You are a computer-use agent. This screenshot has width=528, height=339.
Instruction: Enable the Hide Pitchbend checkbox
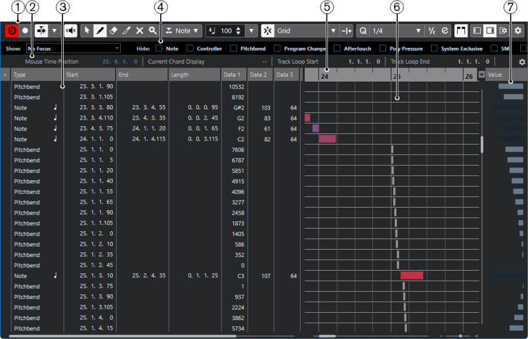coord(234,48)
